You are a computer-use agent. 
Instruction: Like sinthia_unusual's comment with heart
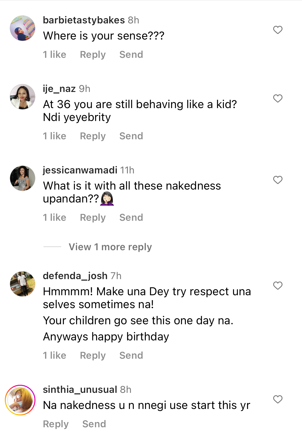(278, 399)
